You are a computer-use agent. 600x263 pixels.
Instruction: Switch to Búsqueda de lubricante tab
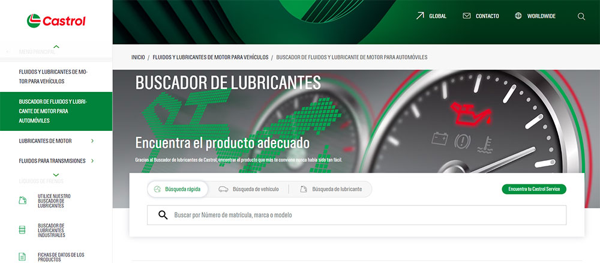click(x=331, y=189)
